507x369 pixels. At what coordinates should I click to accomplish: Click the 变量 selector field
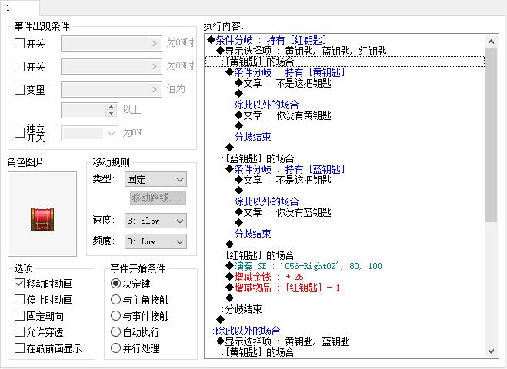click(112, 89)
